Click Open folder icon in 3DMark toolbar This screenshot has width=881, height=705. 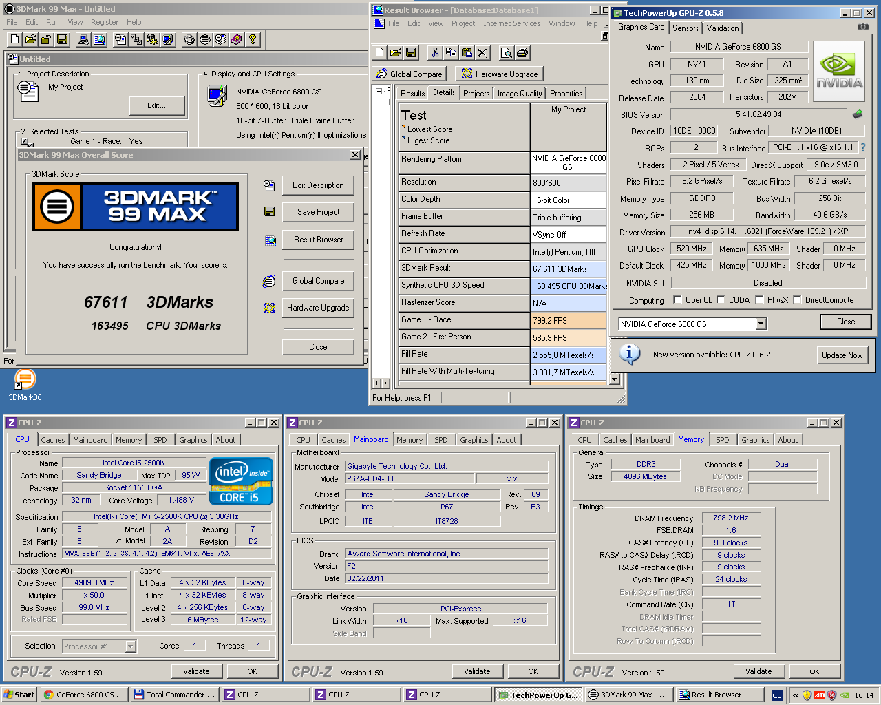(x=31, y=40)
